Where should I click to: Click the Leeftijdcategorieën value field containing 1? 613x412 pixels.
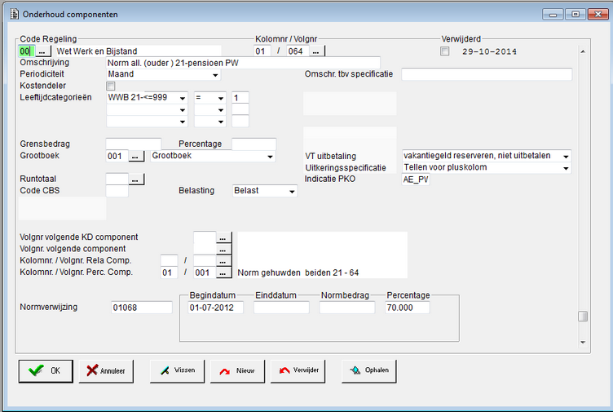pos(240,98)
